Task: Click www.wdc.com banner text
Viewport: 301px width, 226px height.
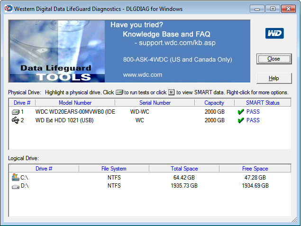Action: click(x=143, y=75)
